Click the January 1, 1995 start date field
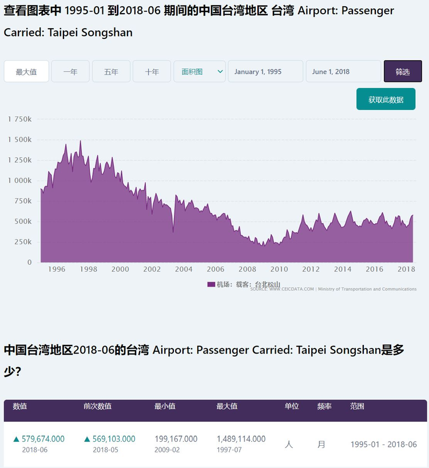The width and height of the screenshot is (429, 468). [x=265, y=72]
